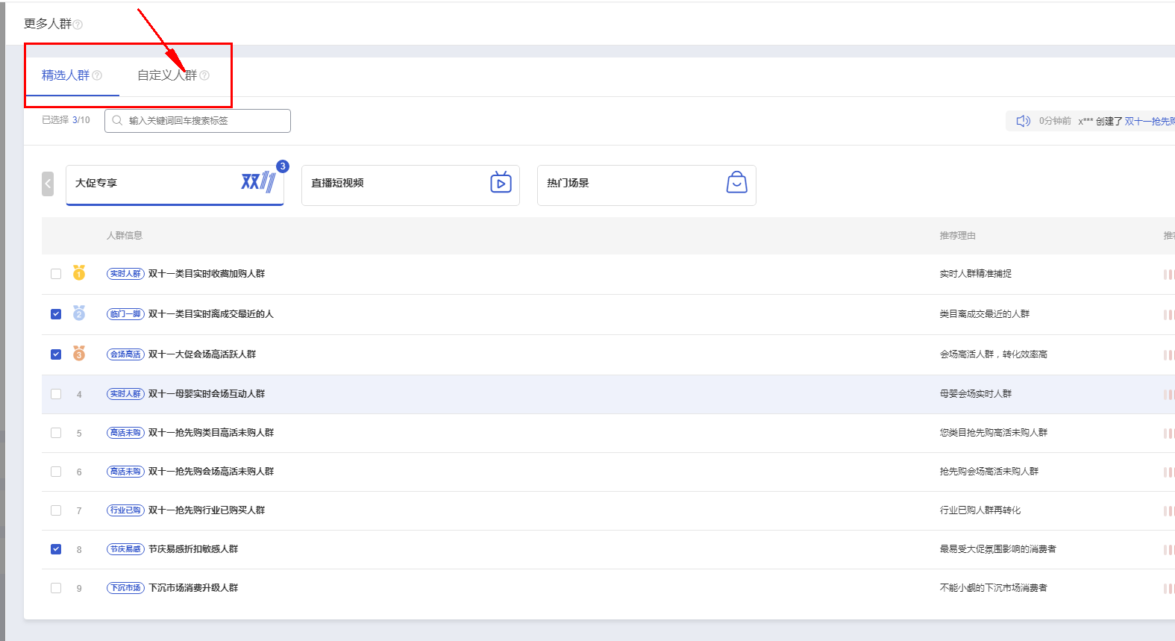Screen dimensions: 1175x641
Task: Click 双十一大促会场高活跃人群 row name
Action: click(202, 354)
